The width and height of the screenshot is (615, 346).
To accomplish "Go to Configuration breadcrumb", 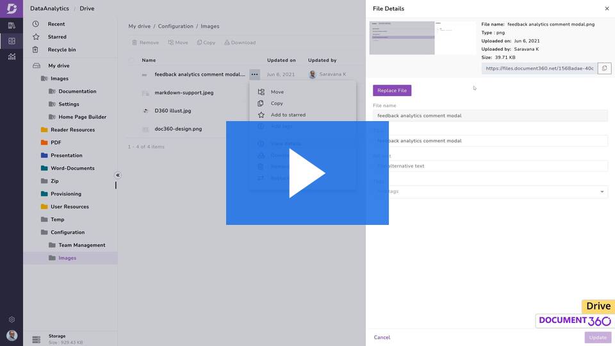I will click(x=176, y=26).
